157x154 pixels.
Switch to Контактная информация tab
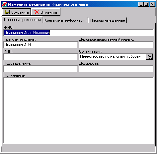coord(65,20)
